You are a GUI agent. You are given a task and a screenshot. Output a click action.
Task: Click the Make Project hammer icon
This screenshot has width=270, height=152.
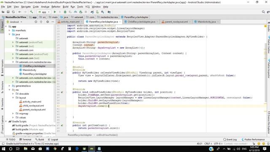pos(31,12)
